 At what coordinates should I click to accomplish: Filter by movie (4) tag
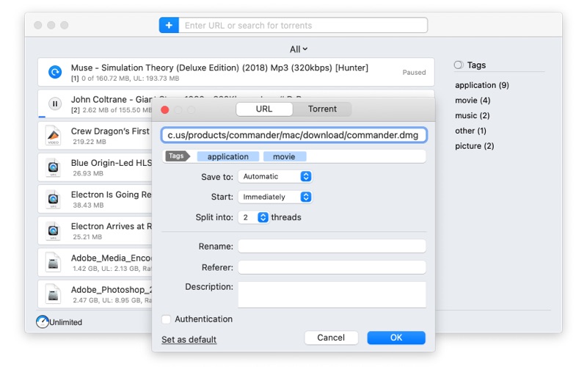[x=473, y=100]
